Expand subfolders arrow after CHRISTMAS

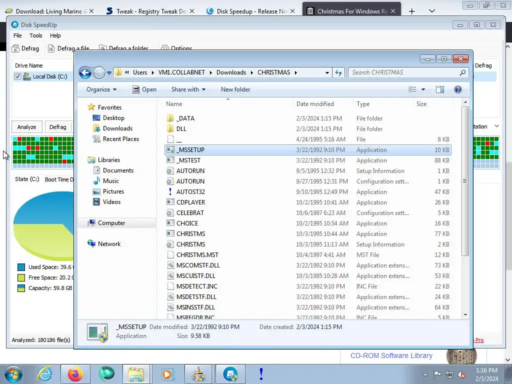(296, 72)
